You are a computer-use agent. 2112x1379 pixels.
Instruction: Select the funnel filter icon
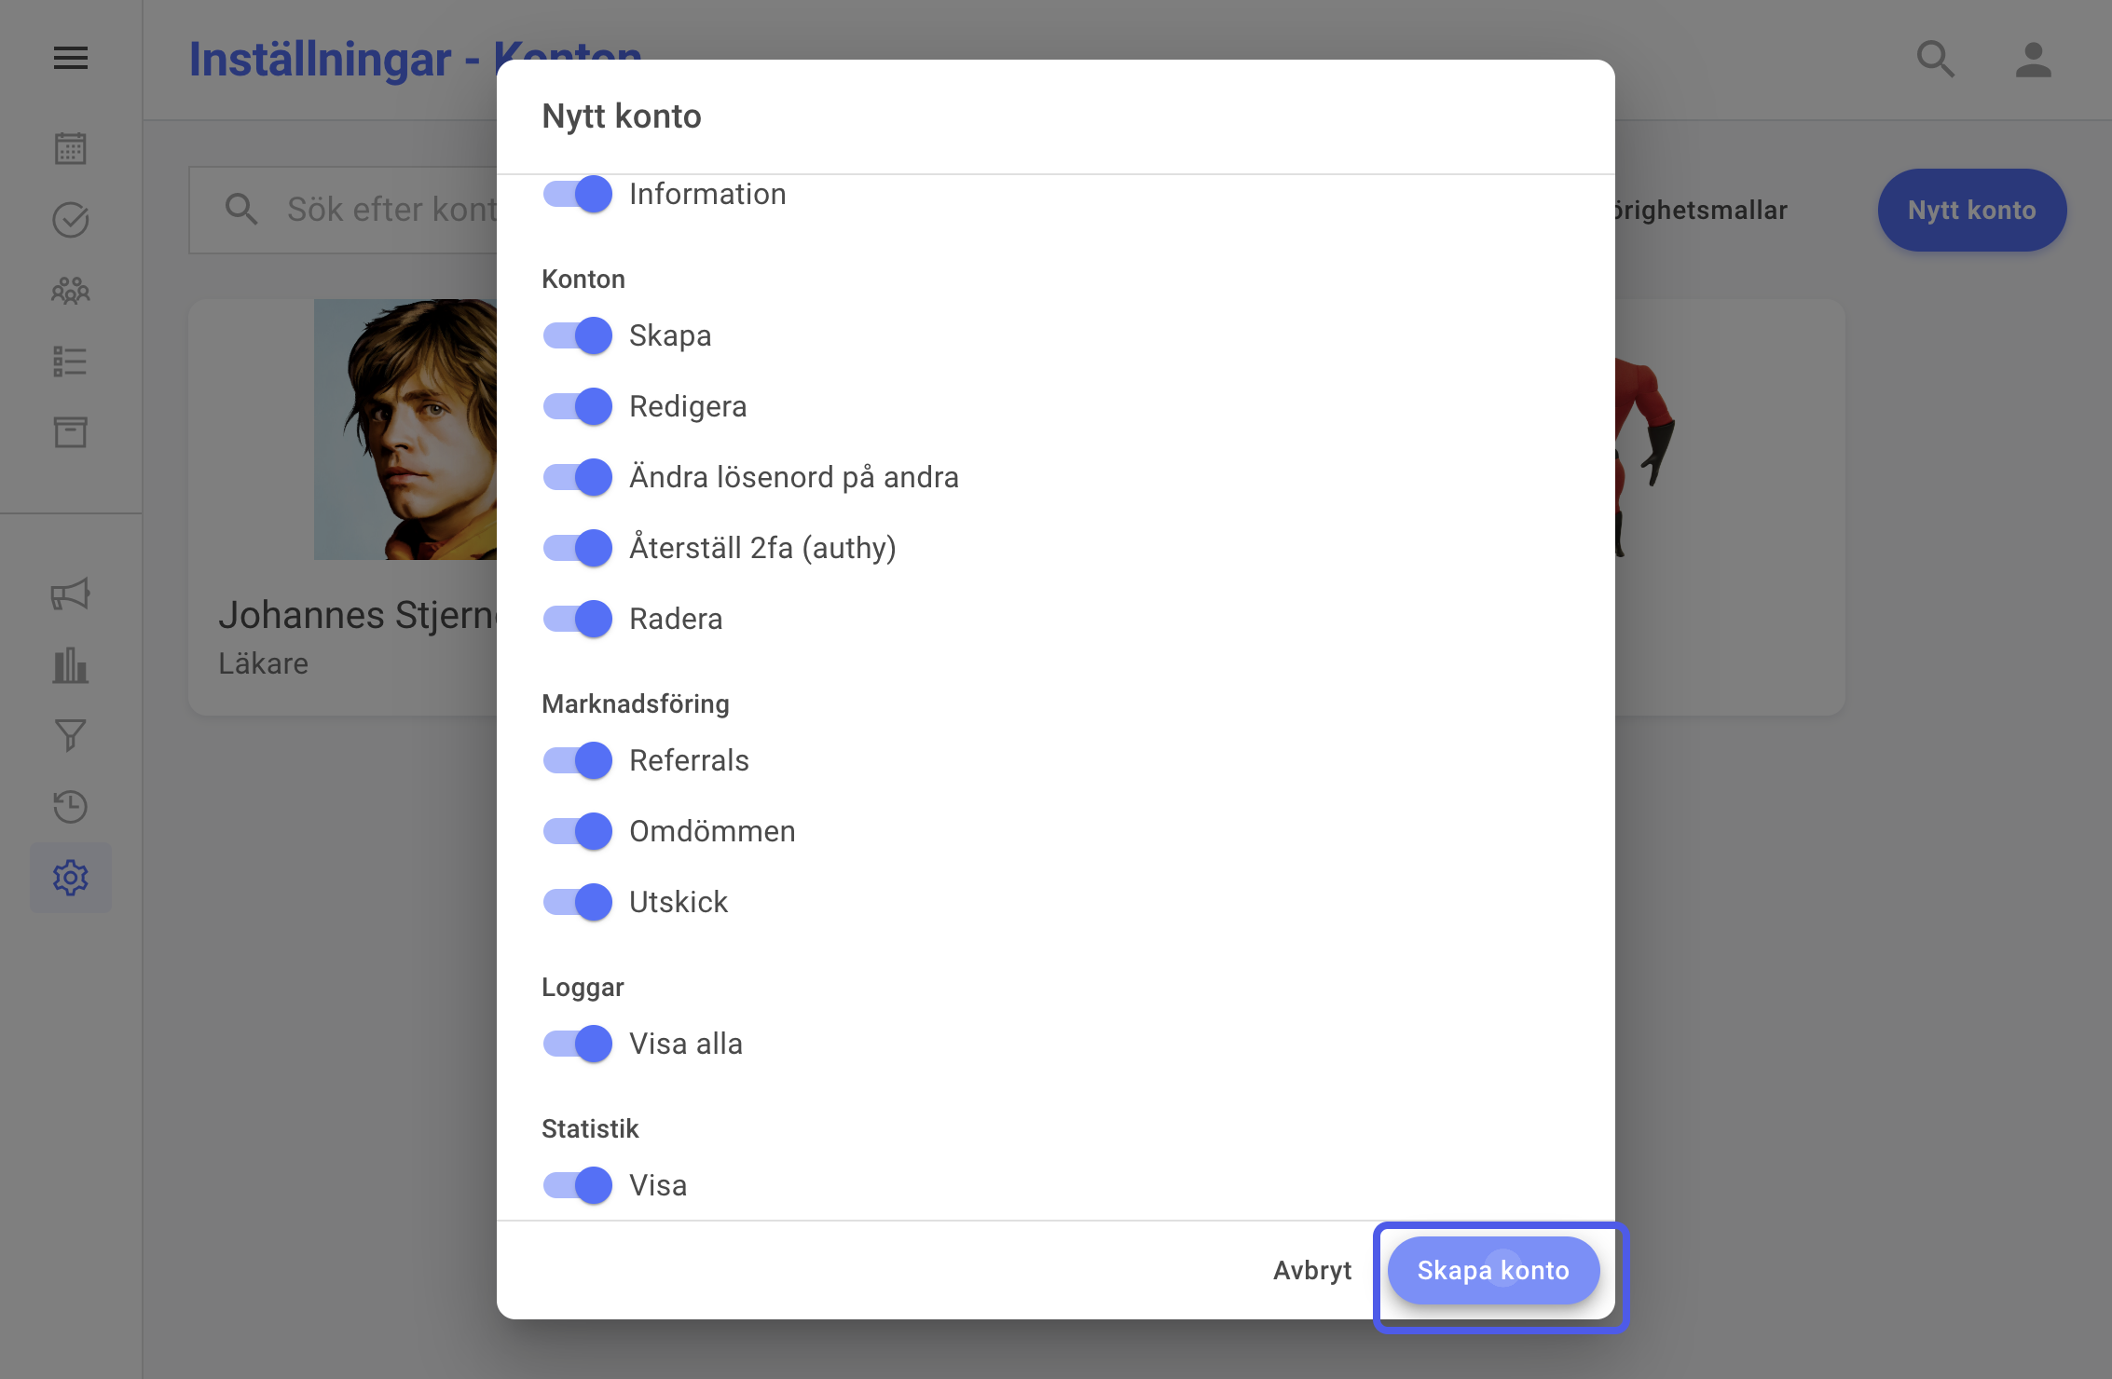(71, 736)
